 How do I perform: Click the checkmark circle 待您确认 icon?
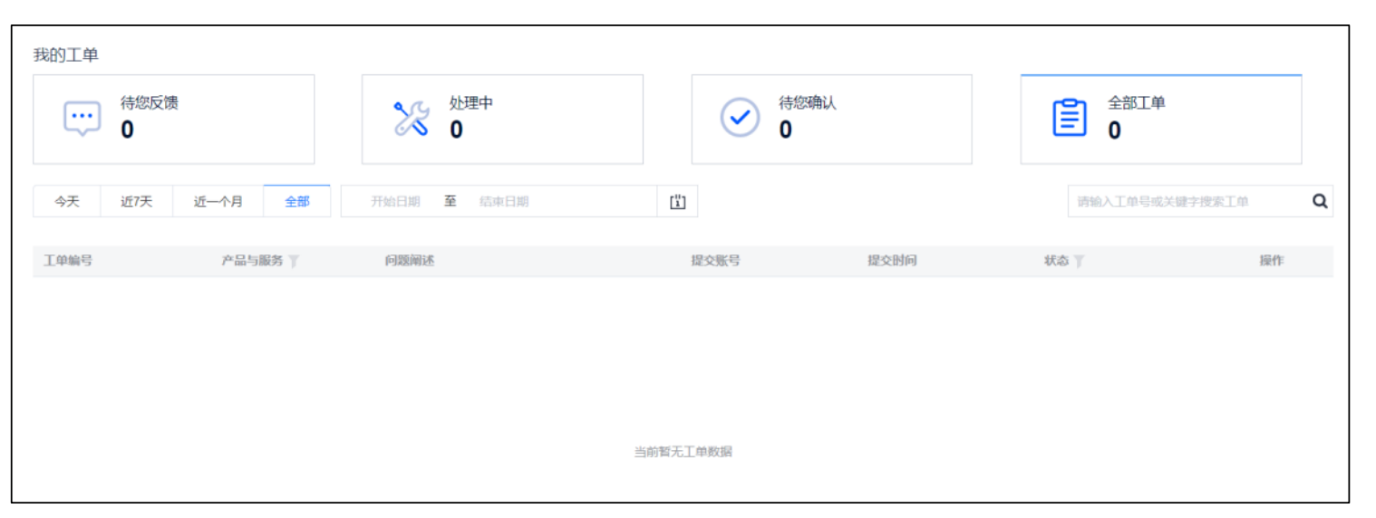(x=740, y=118)
